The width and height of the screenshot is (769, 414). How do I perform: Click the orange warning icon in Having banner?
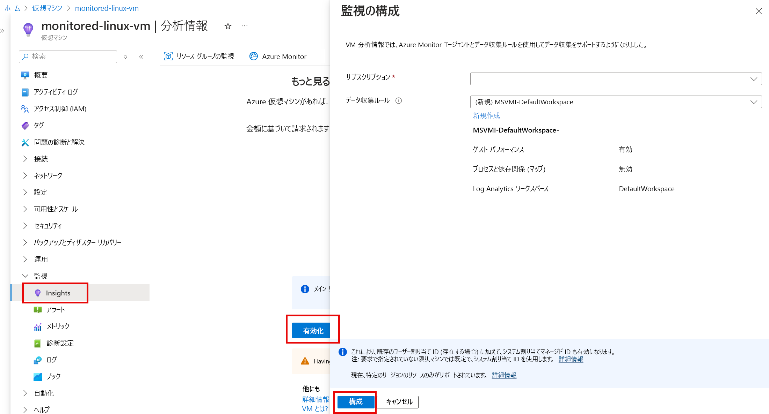(305, 361)
